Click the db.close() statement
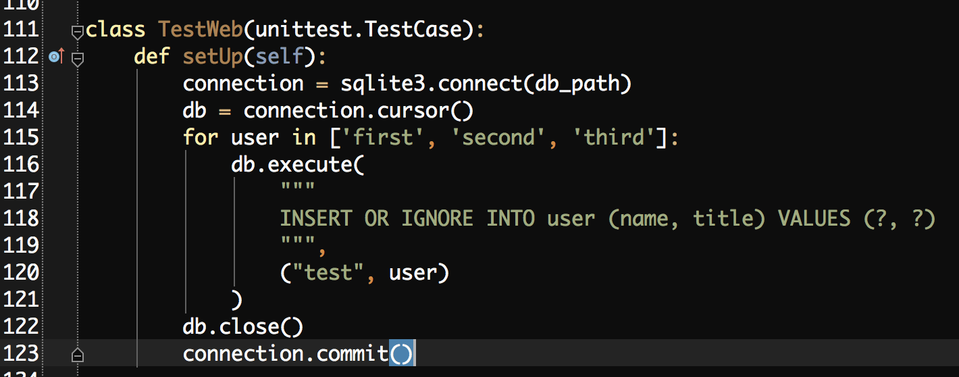 (x=243, y=327)
